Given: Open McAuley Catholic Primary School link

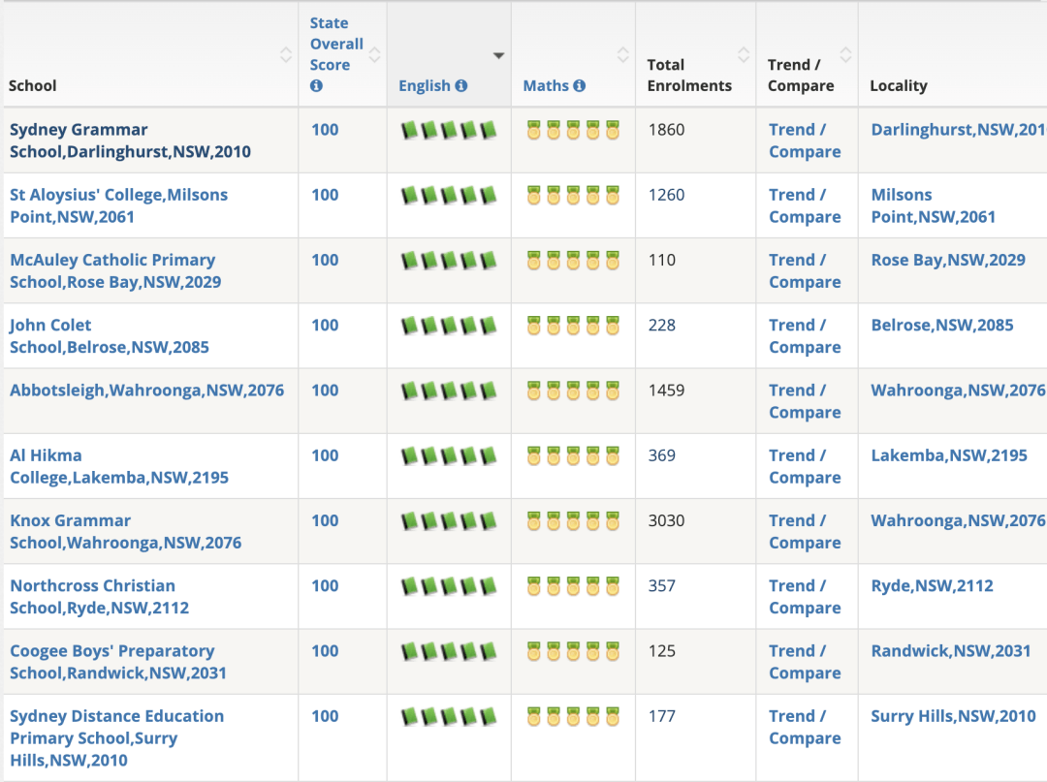Looking at the screenshot, I should tap(115, 271).
